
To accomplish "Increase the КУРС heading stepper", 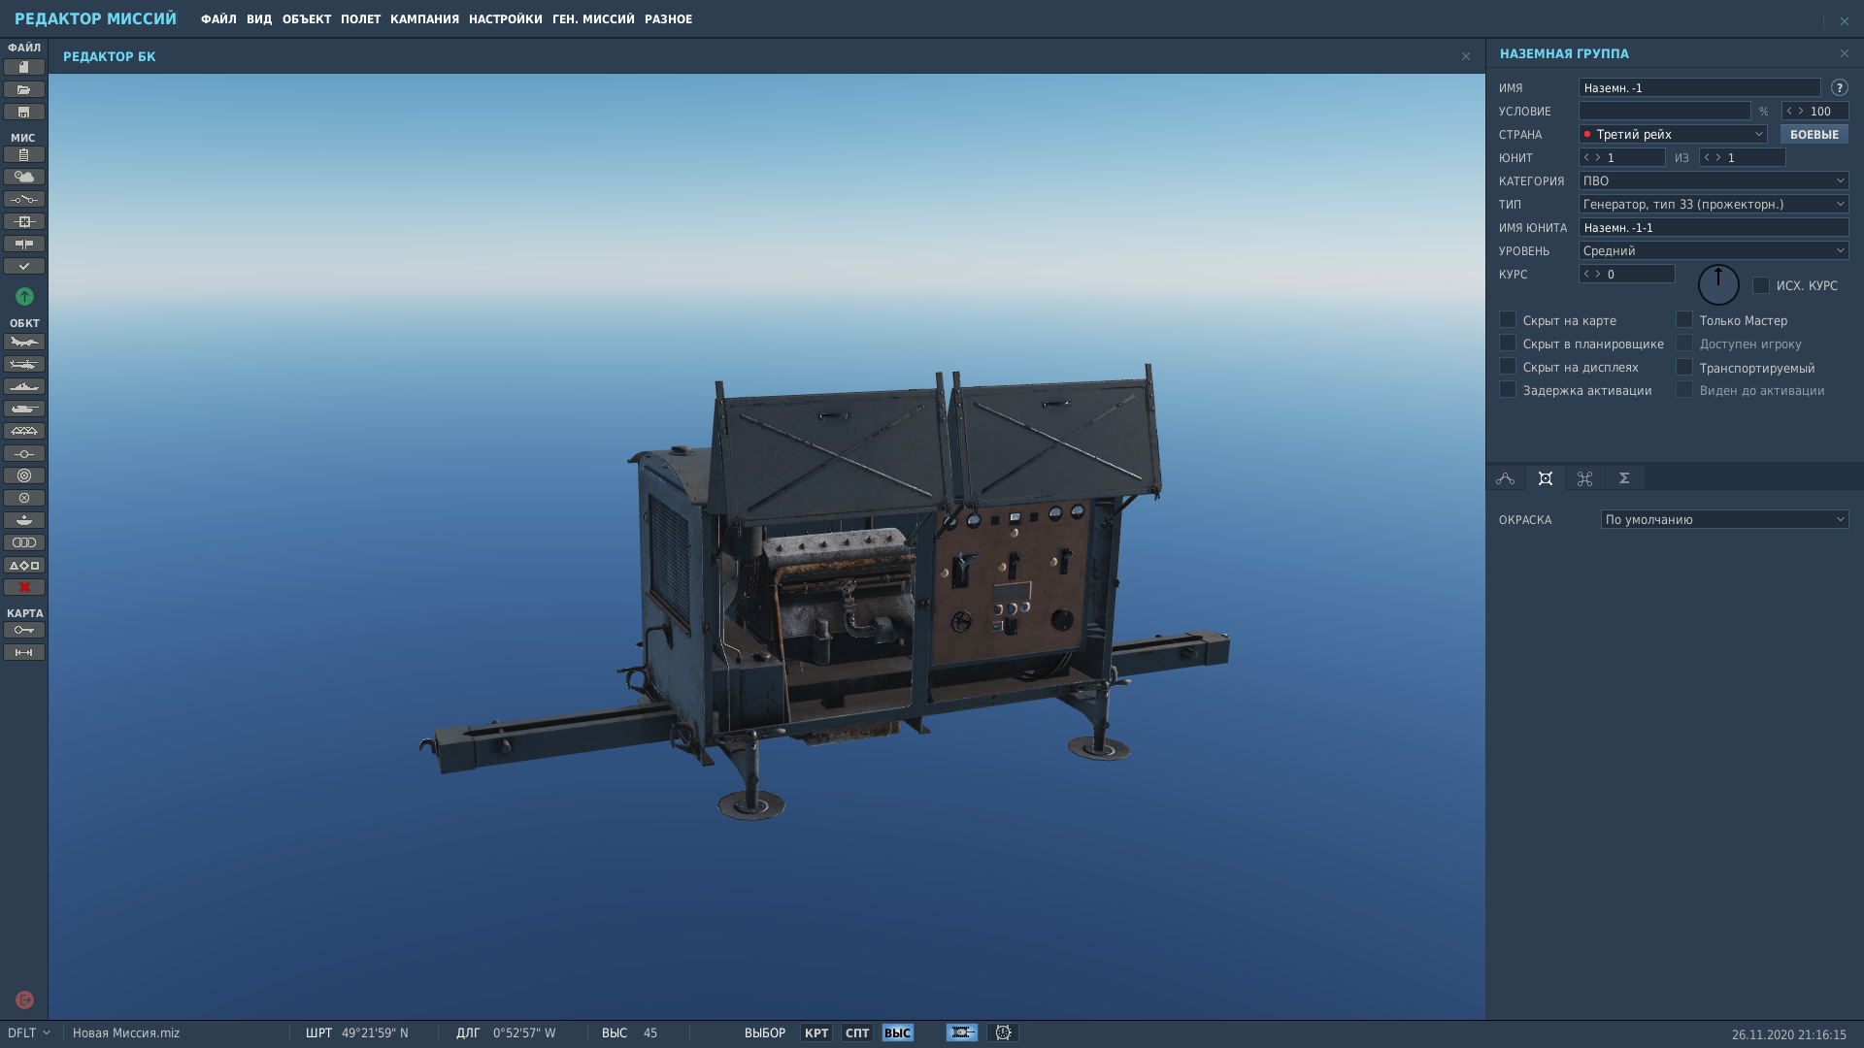I will pos(1598,274).
